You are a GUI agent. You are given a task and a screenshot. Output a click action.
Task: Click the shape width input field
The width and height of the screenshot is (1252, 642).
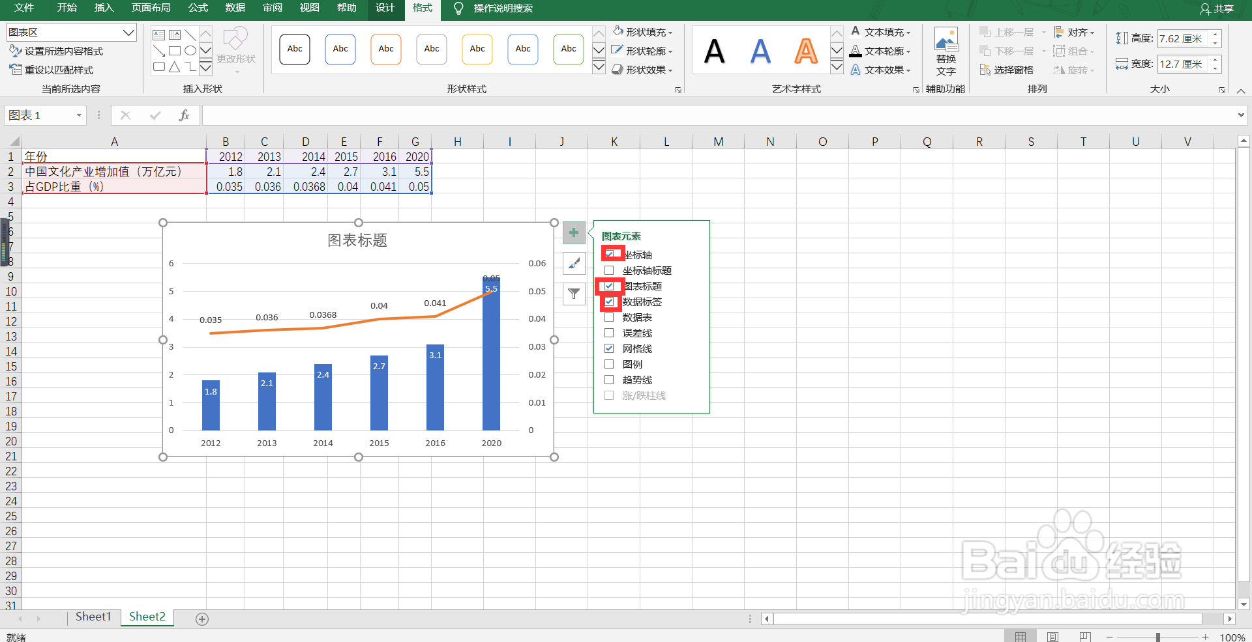coord(1184,64)
